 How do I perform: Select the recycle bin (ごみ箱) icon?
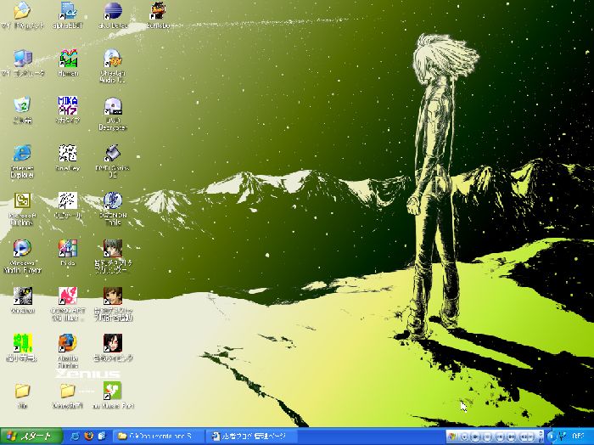pos(22,106)
